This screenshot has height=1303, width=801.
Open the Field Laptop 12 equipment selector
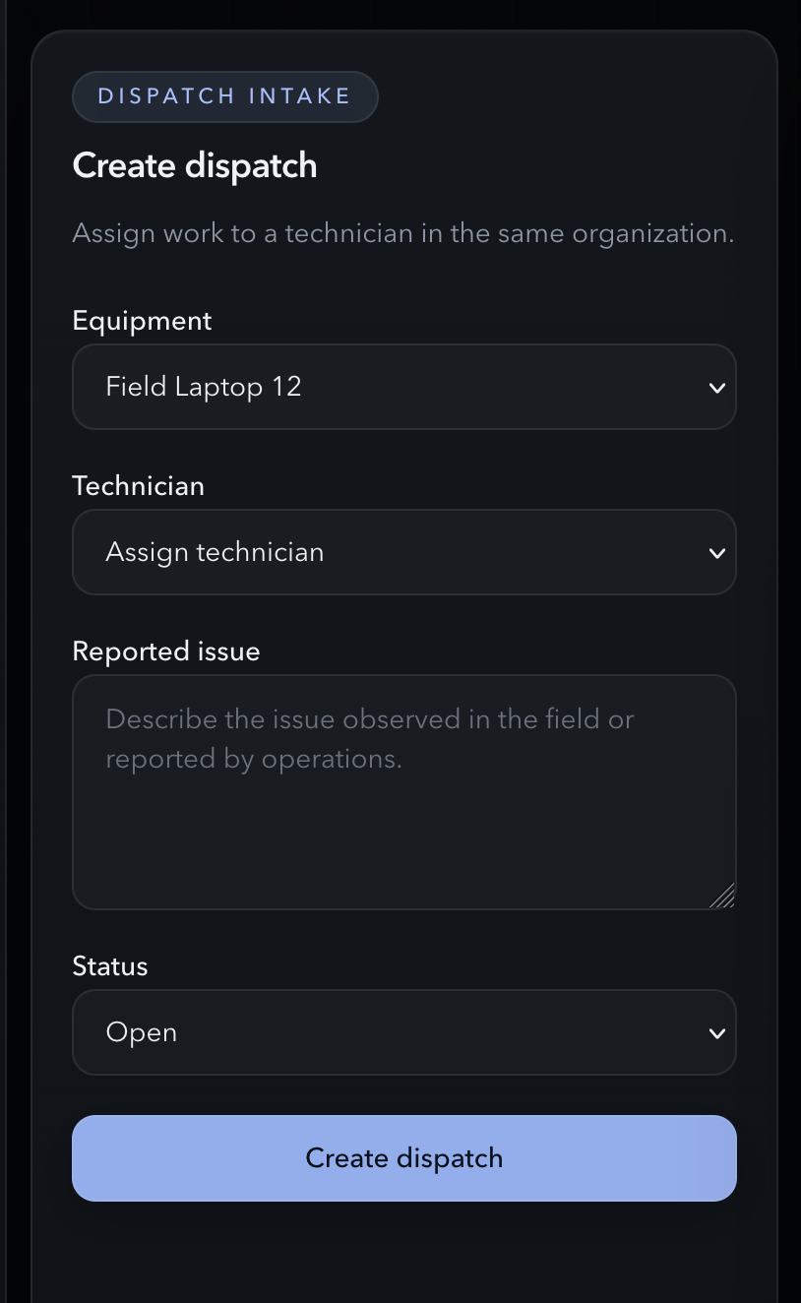[x=403, y=387]
